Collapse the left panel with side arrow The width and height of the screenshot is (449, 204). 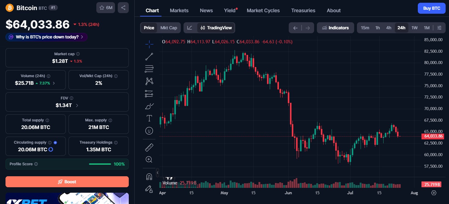coord(158,173)
